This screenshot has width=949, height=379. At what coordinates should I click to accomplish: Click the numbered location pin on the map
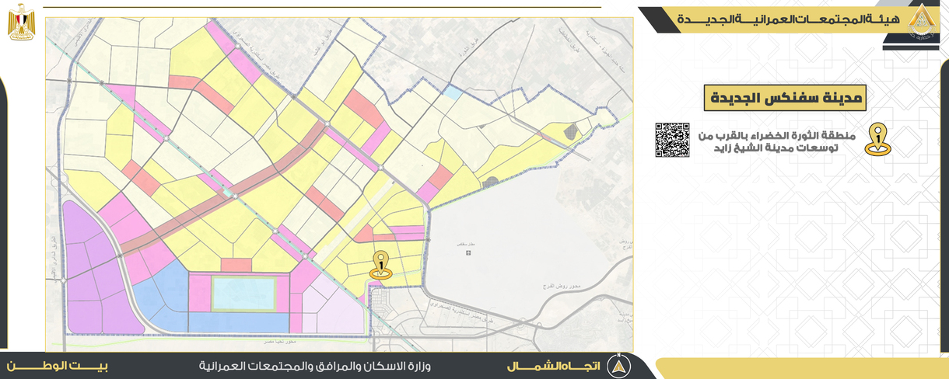click(x=380, y=264)
